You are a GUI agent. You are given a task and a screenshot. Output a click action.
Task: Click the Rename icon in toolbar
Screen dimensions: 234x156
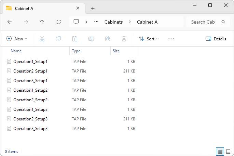click(x=91, y=39)
